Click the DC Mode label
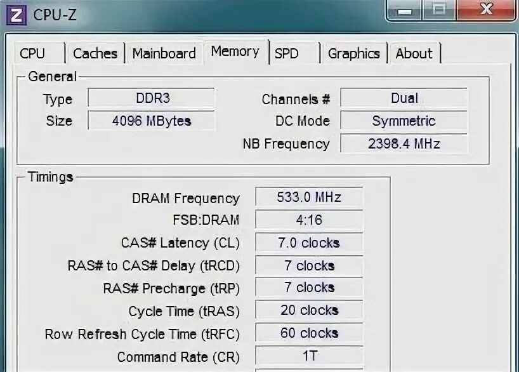The image size is (519, 372). [x=303, y=121]
